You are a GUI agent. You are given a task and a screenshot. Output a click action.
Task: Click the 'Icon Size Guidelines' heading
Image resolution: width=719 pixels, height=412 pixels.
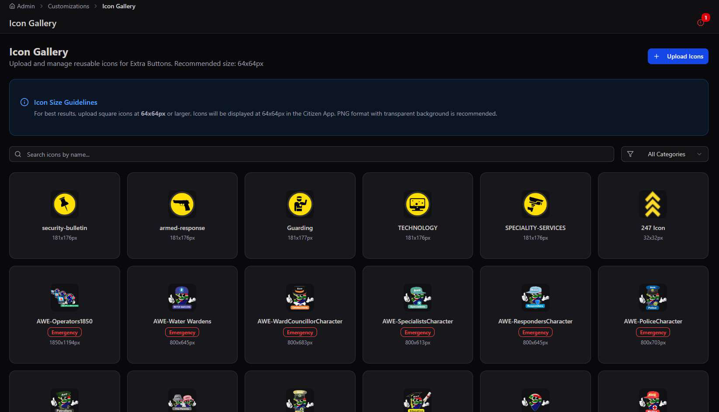(x=66, y=102)
